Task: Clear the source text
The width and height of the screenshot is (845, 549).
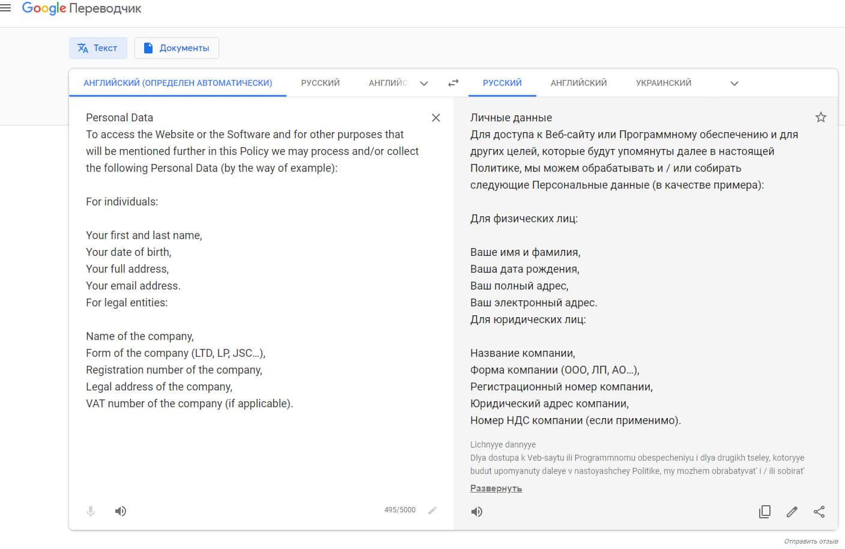Action: (x=436, y=118)
